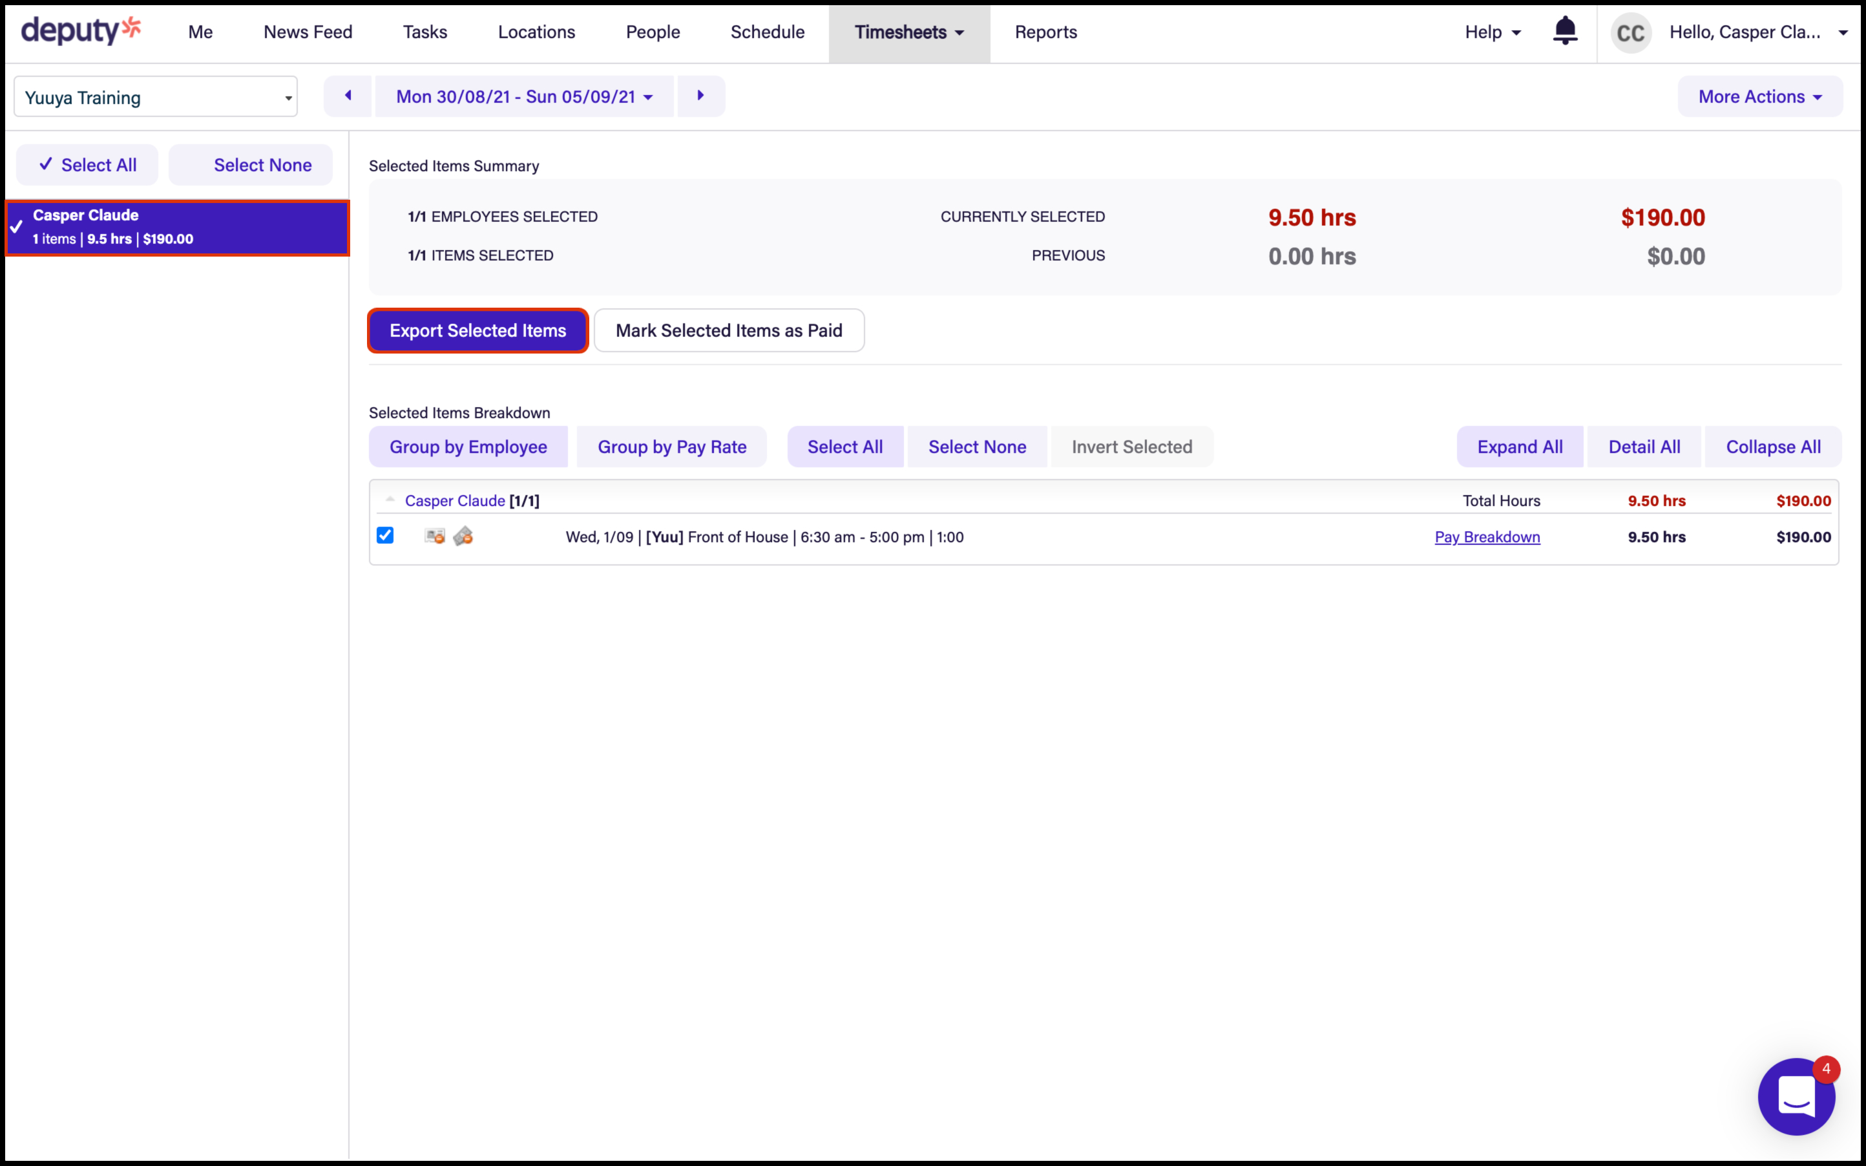1866x1166 pixels.
Task: Click the unpaid money icon on timesheet row
Action: (463, 536)
